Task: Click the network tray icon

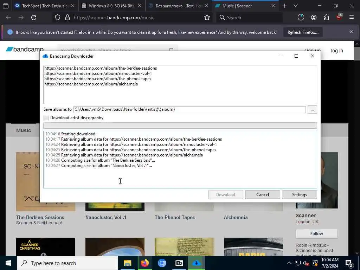Action: 297,263
